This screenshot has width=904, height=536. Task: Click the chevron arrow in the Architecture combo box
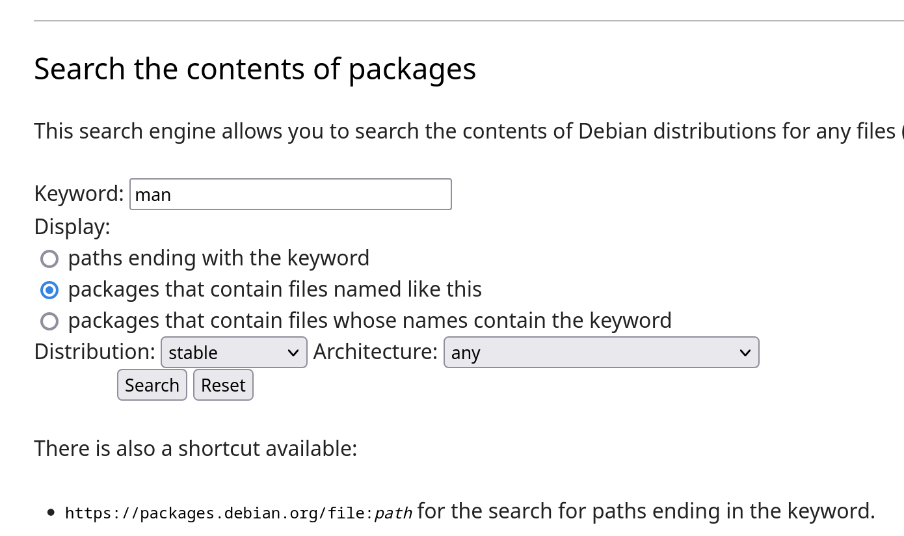[x=745, y=353]
